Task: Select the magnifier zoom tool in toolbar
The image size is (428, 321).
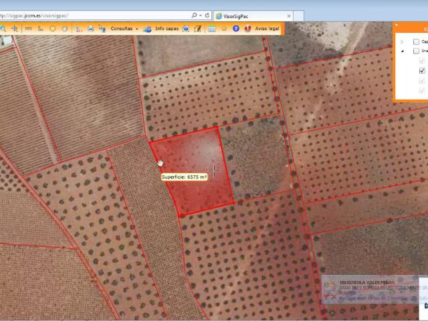Action: 3,29
